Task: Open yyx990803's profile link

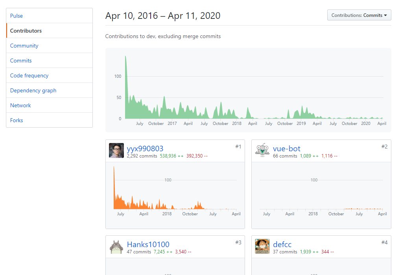Action: click(x=145, y=148)
